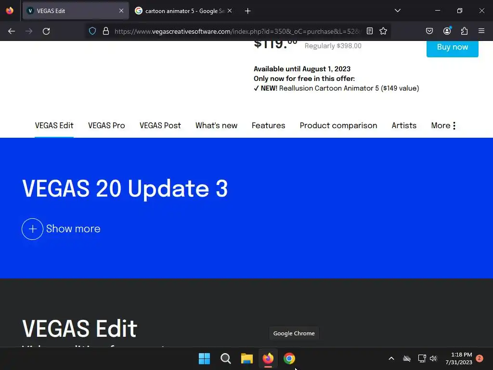
Task: Open a new tab with plus button
Action: pyautogui.click(x=248, y=11)
